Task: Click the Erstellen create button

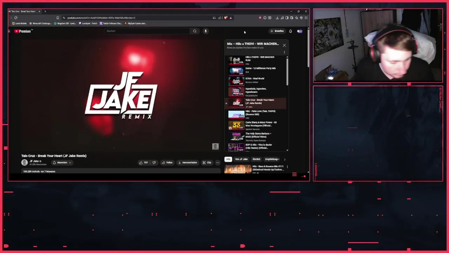Action: [x=277, y=31]
